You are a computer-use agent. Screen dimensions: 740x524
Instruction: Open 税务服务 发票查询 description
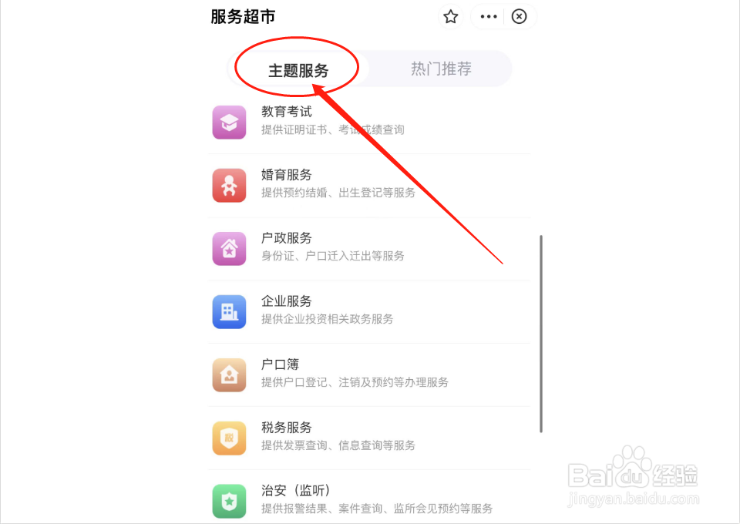point(338,445)
